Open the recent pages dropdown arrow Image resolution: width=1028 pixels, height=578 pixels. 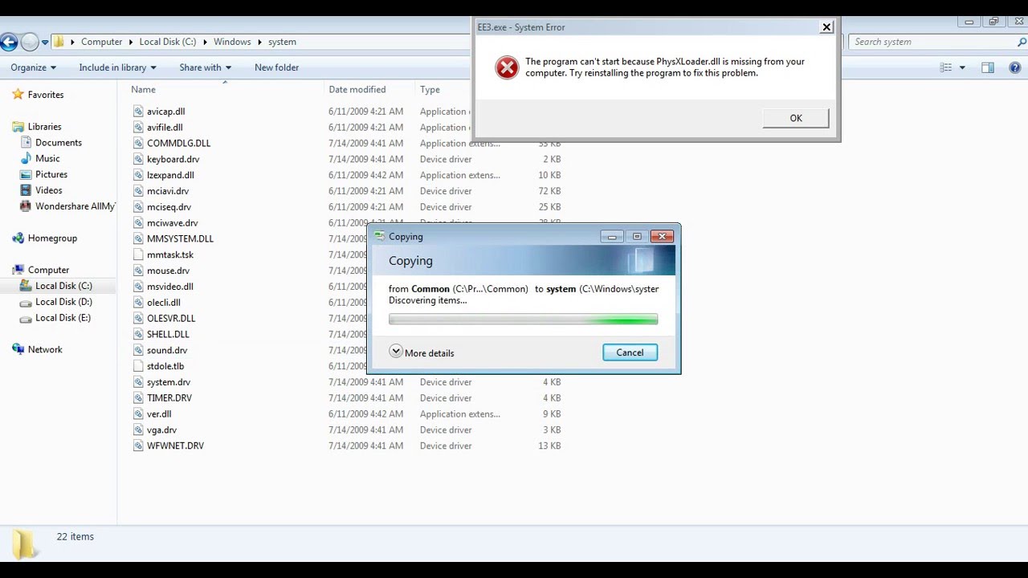pos(45,42)
